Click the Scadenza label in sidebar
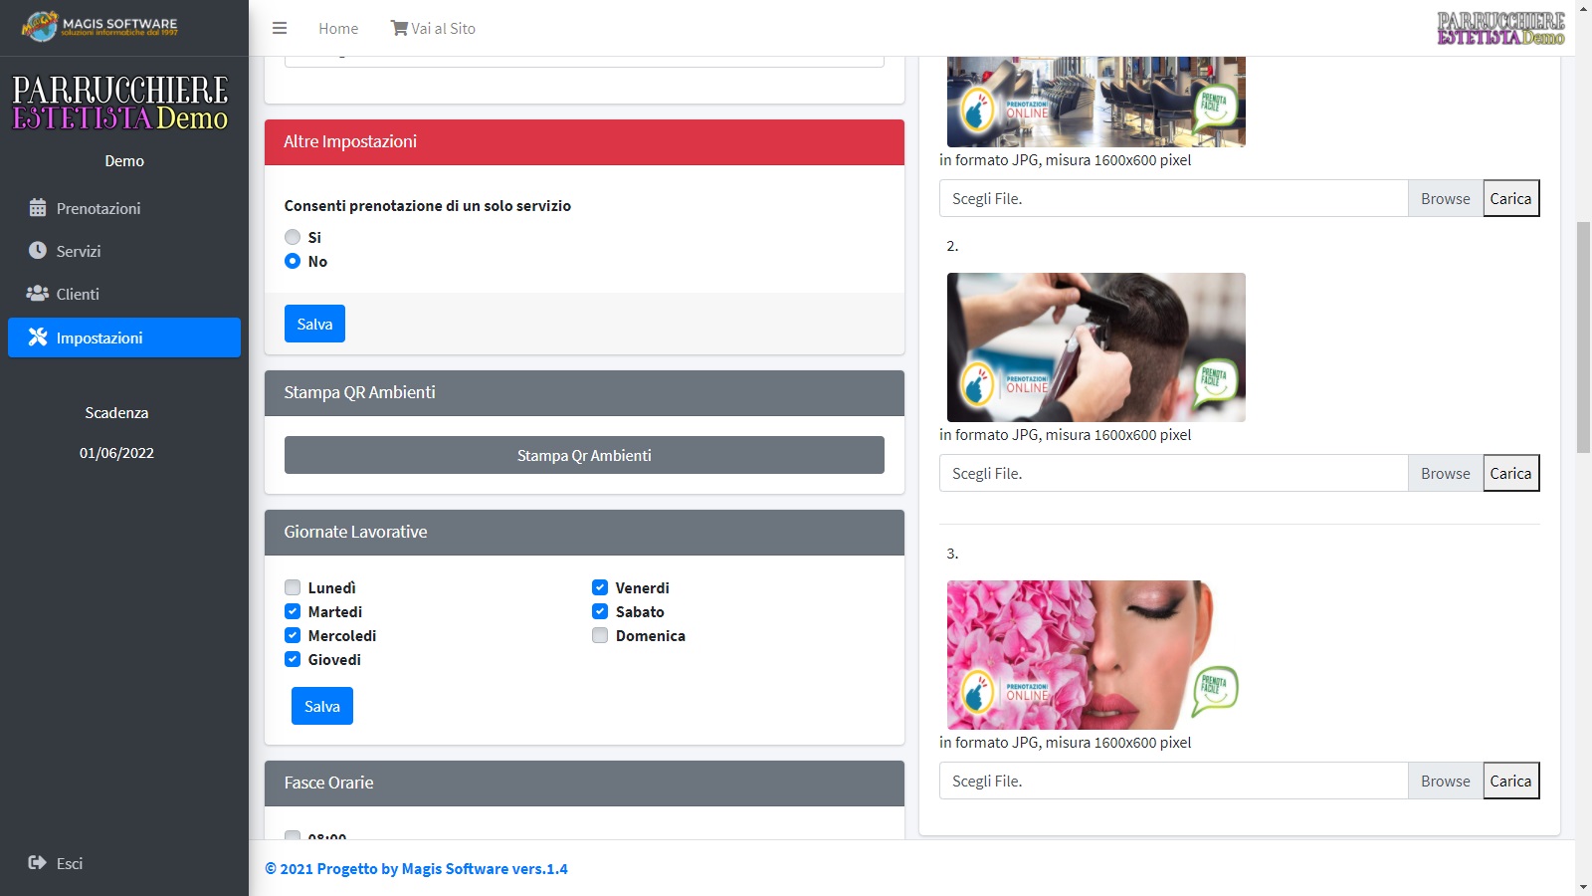Screen dimensions: 1592x896 tap(116, 412)
